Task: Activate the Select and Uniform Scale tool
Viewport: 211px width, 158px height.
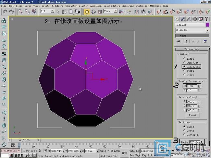Action: pyautogui.click(x=100, y=12)
